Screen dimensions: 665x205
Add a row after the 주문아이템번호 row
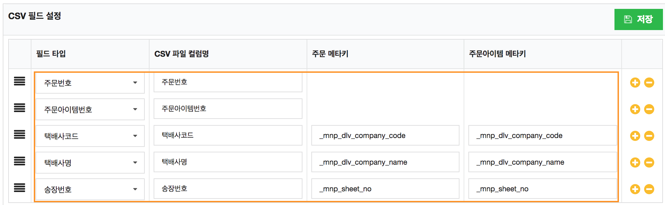635,109
